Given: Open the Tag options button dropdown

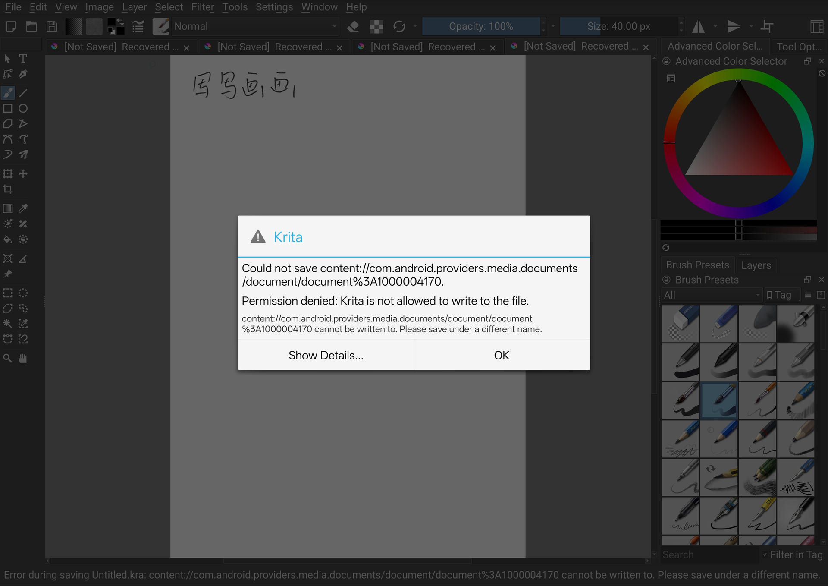Looking at the screenshot, I should tap(782, 295).
